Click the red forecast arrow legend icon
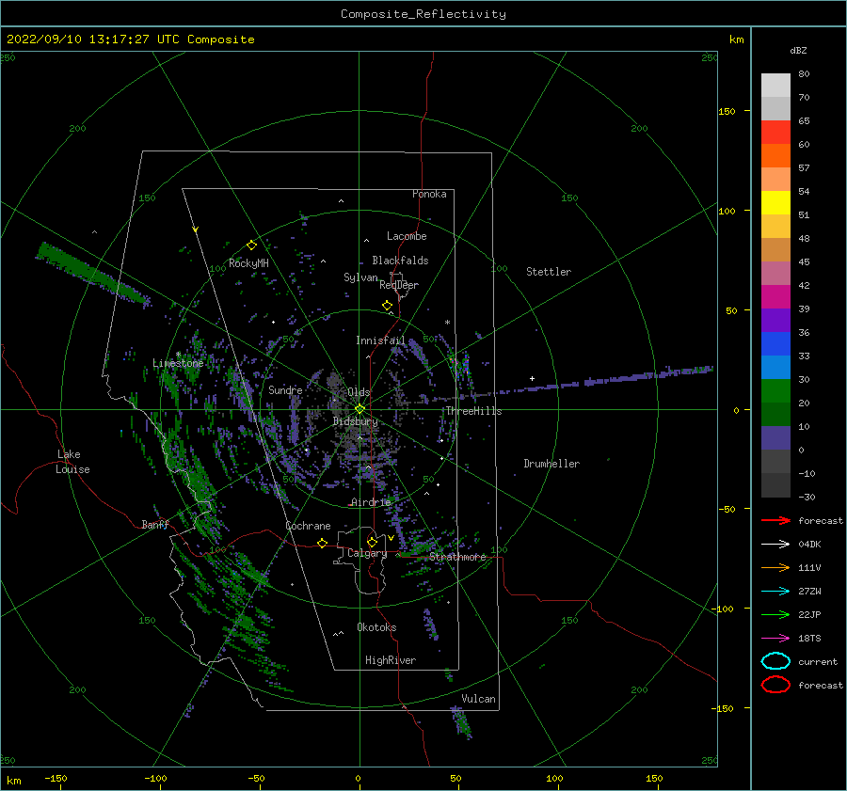The image size is (847, 791). click(x=775, y=520)
